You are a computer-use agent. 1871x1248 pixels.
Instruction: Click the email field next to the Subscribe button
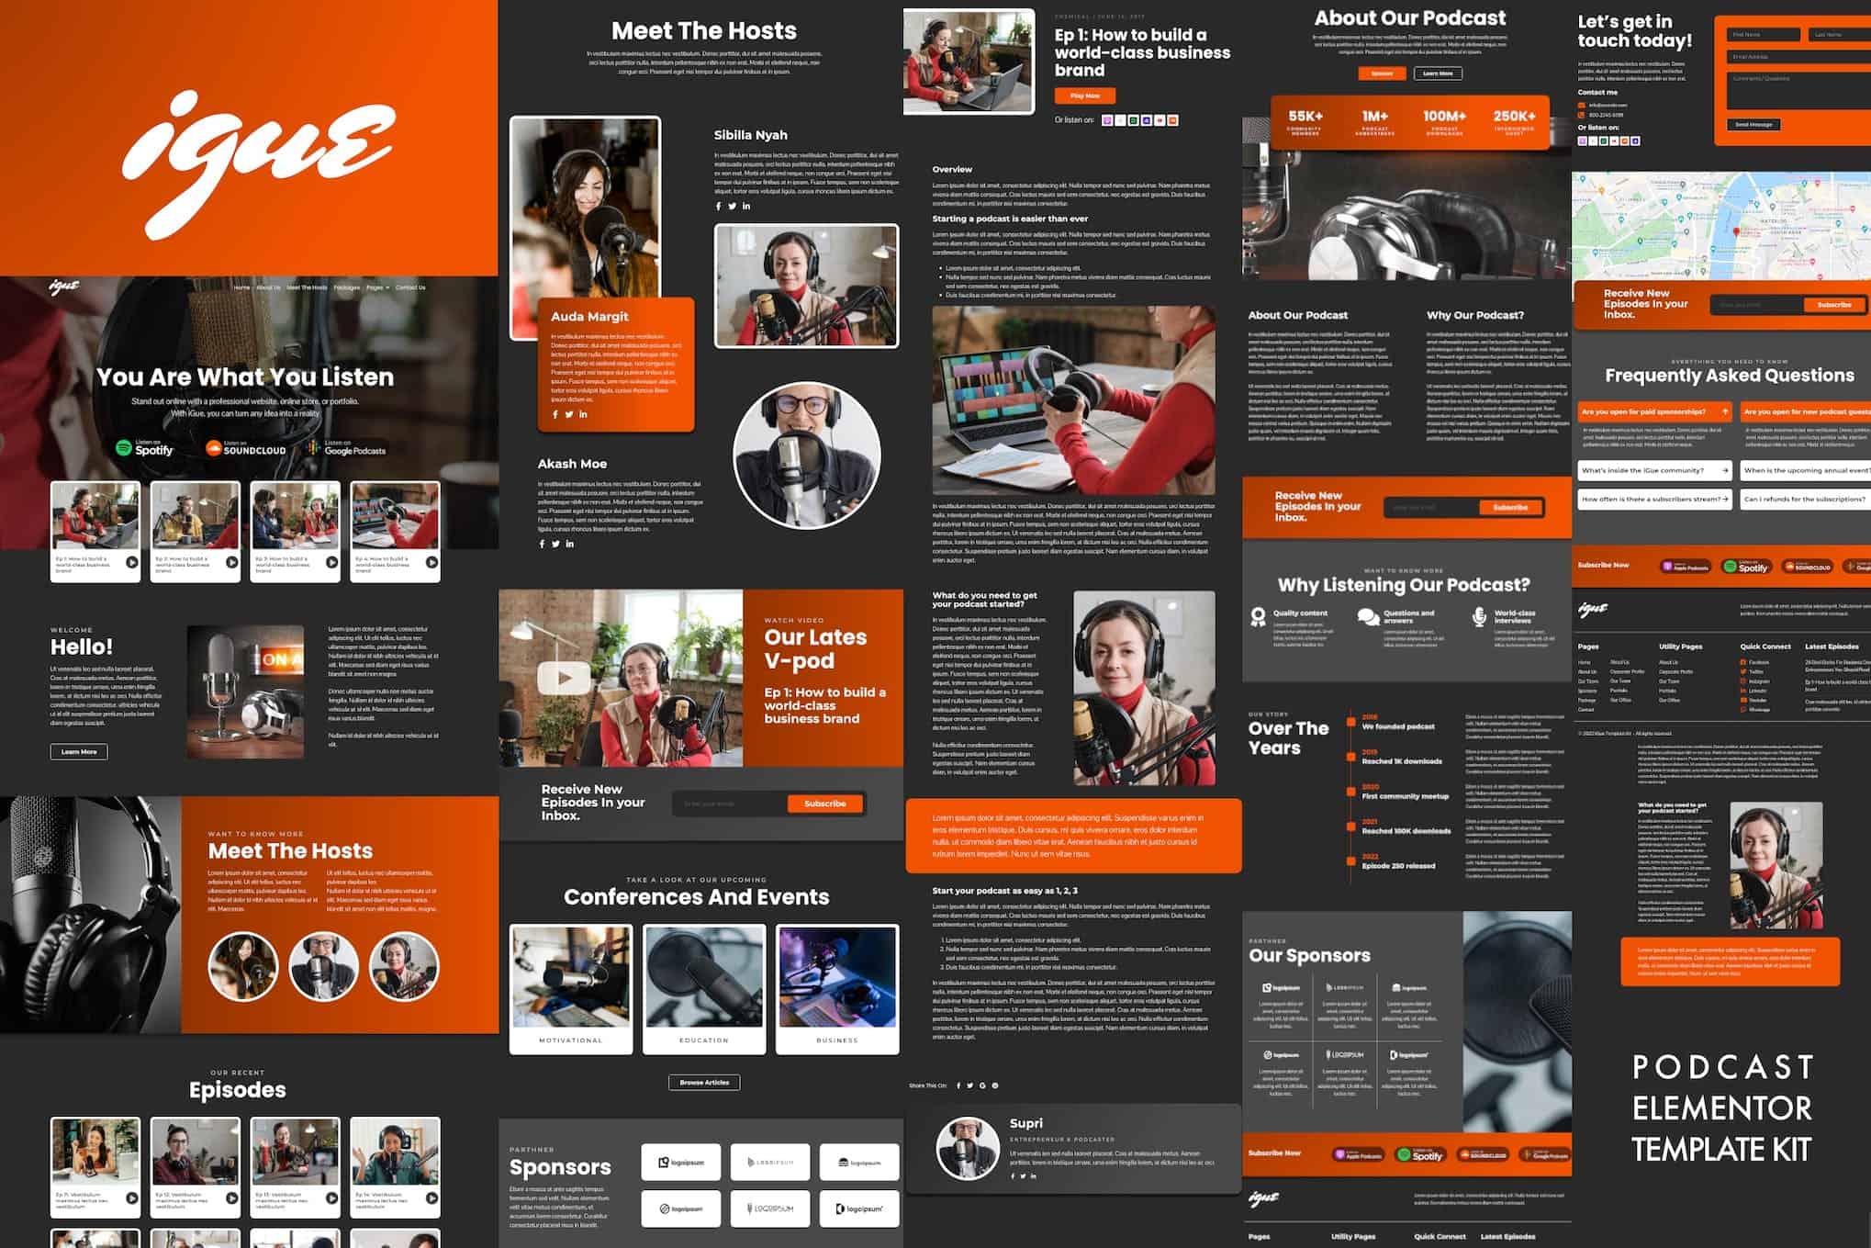tap(725, 803)
